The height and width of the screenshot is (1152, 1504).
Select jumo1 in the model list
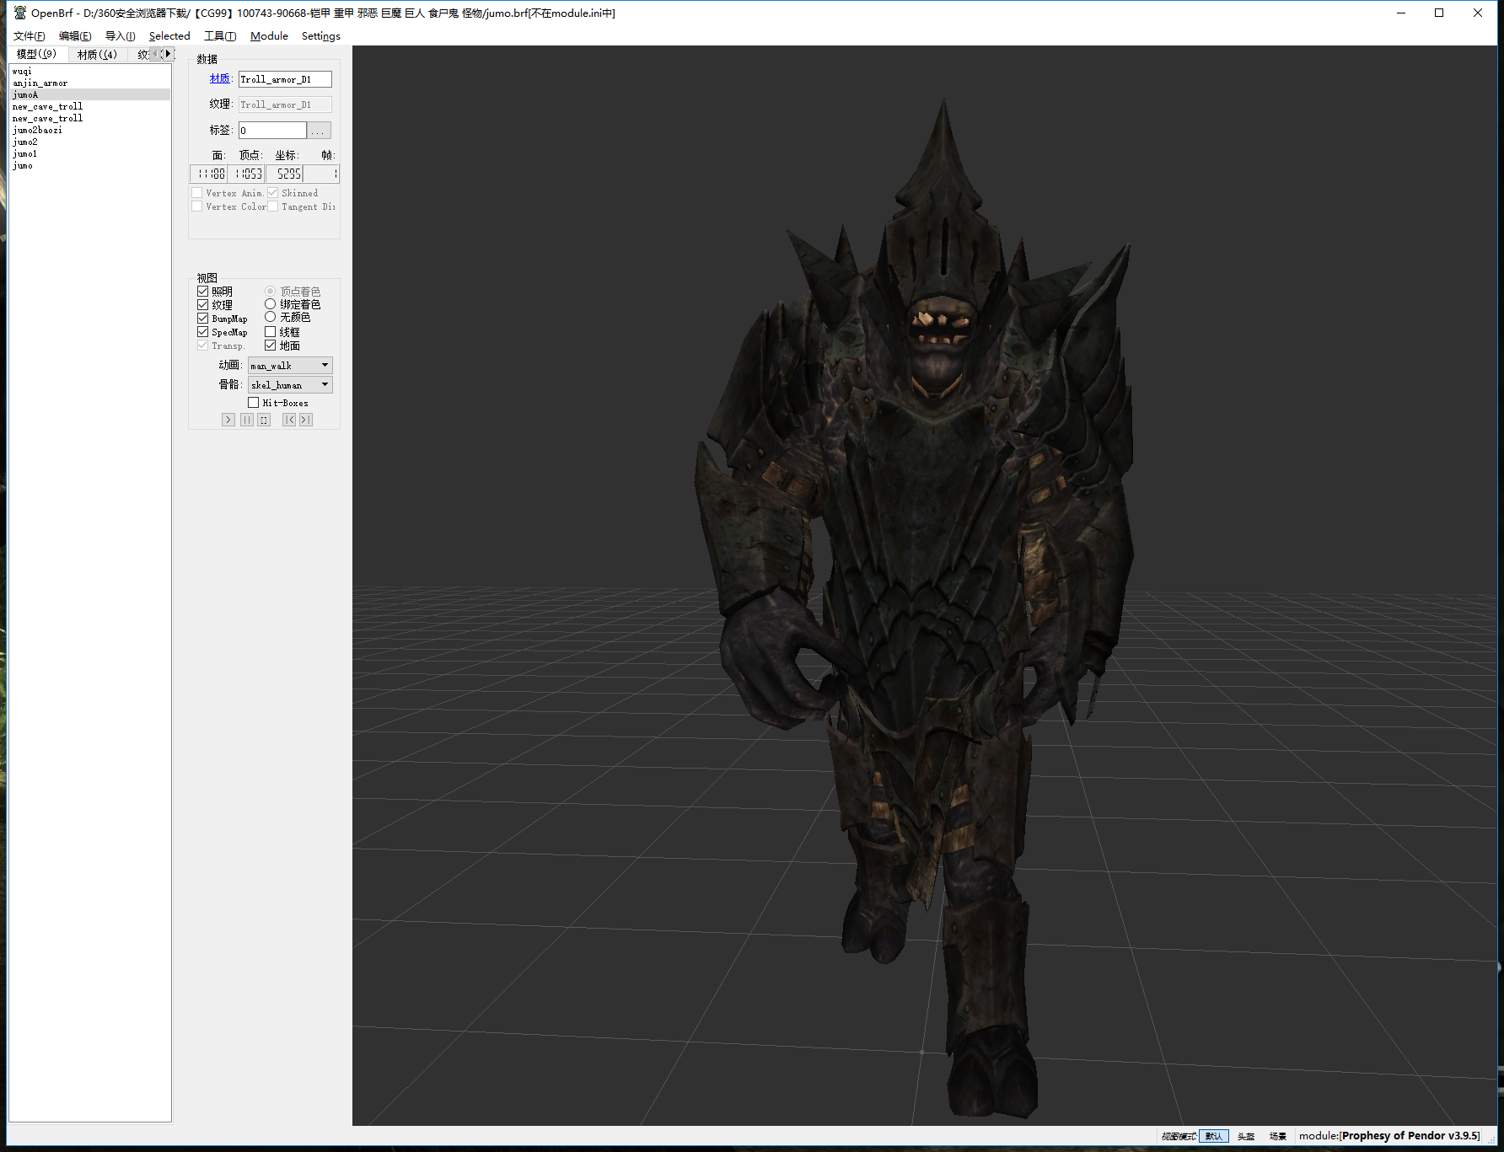pos(89,154)
